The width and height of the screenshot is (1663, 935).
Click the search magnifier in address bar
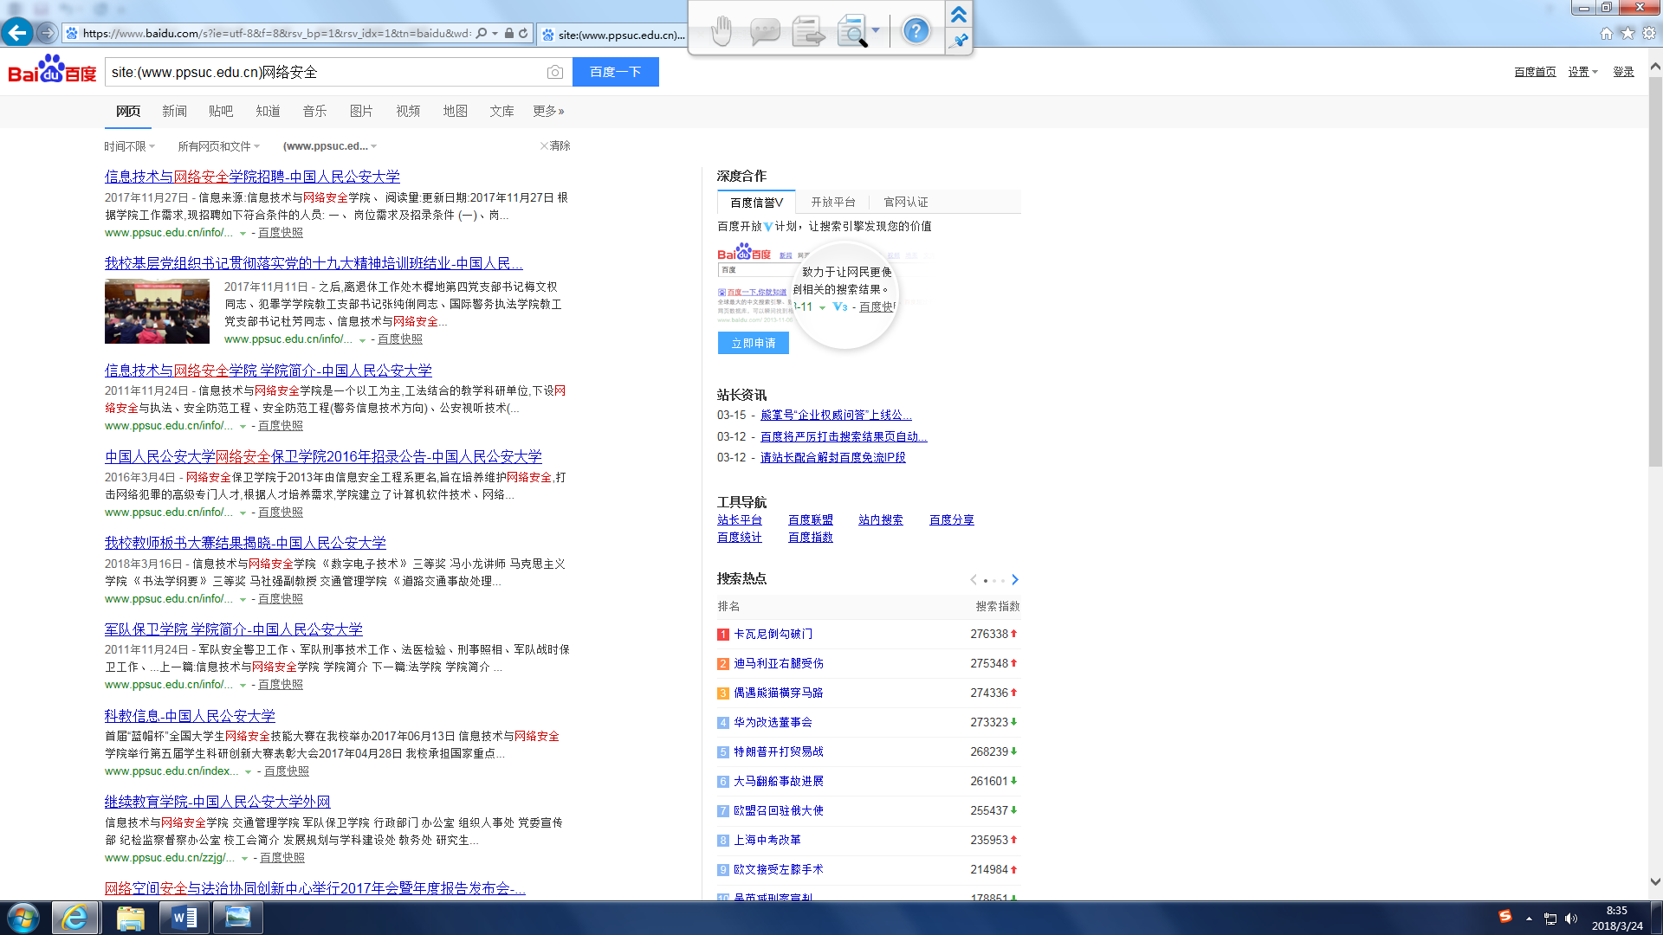tap(482, 34)
